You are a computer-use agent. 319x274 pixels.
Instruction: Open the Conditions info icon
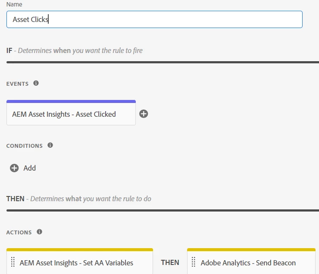tap(50, 145)
